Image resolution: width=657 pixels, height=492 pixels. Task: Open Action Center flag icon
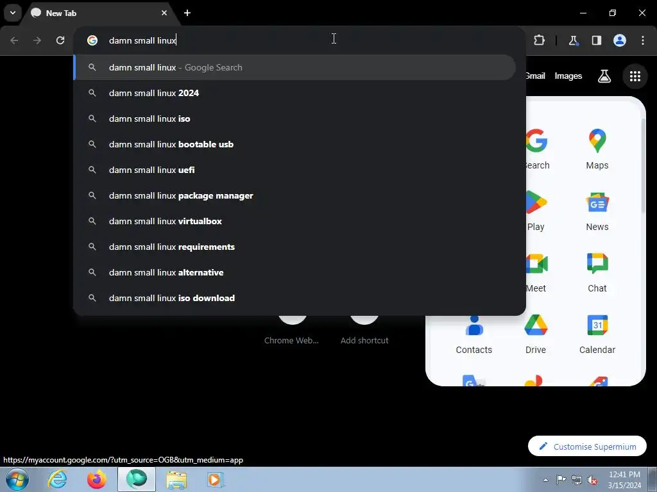click(561, 480)
